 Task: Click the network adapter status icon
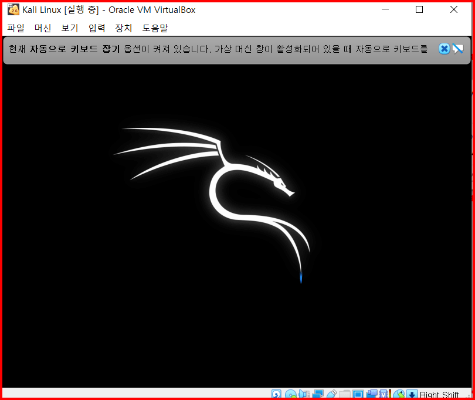[318, 394]
